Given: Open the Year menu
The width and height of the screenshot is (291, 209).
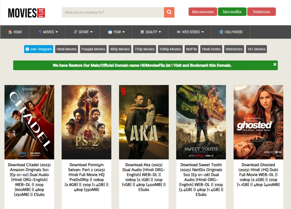Looking at the screenshot, I should [x=116, y=32].
